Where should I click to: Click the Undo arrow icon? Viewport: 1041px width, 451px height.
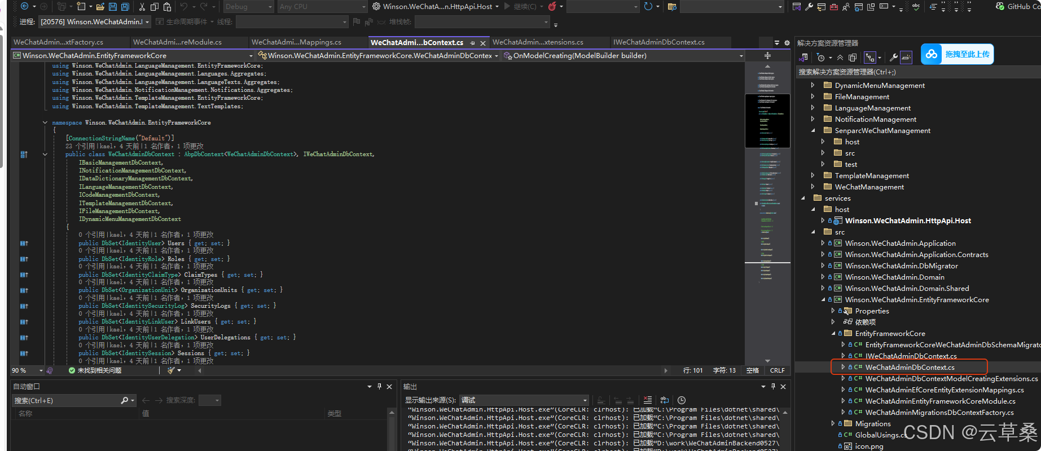point(183,6)
